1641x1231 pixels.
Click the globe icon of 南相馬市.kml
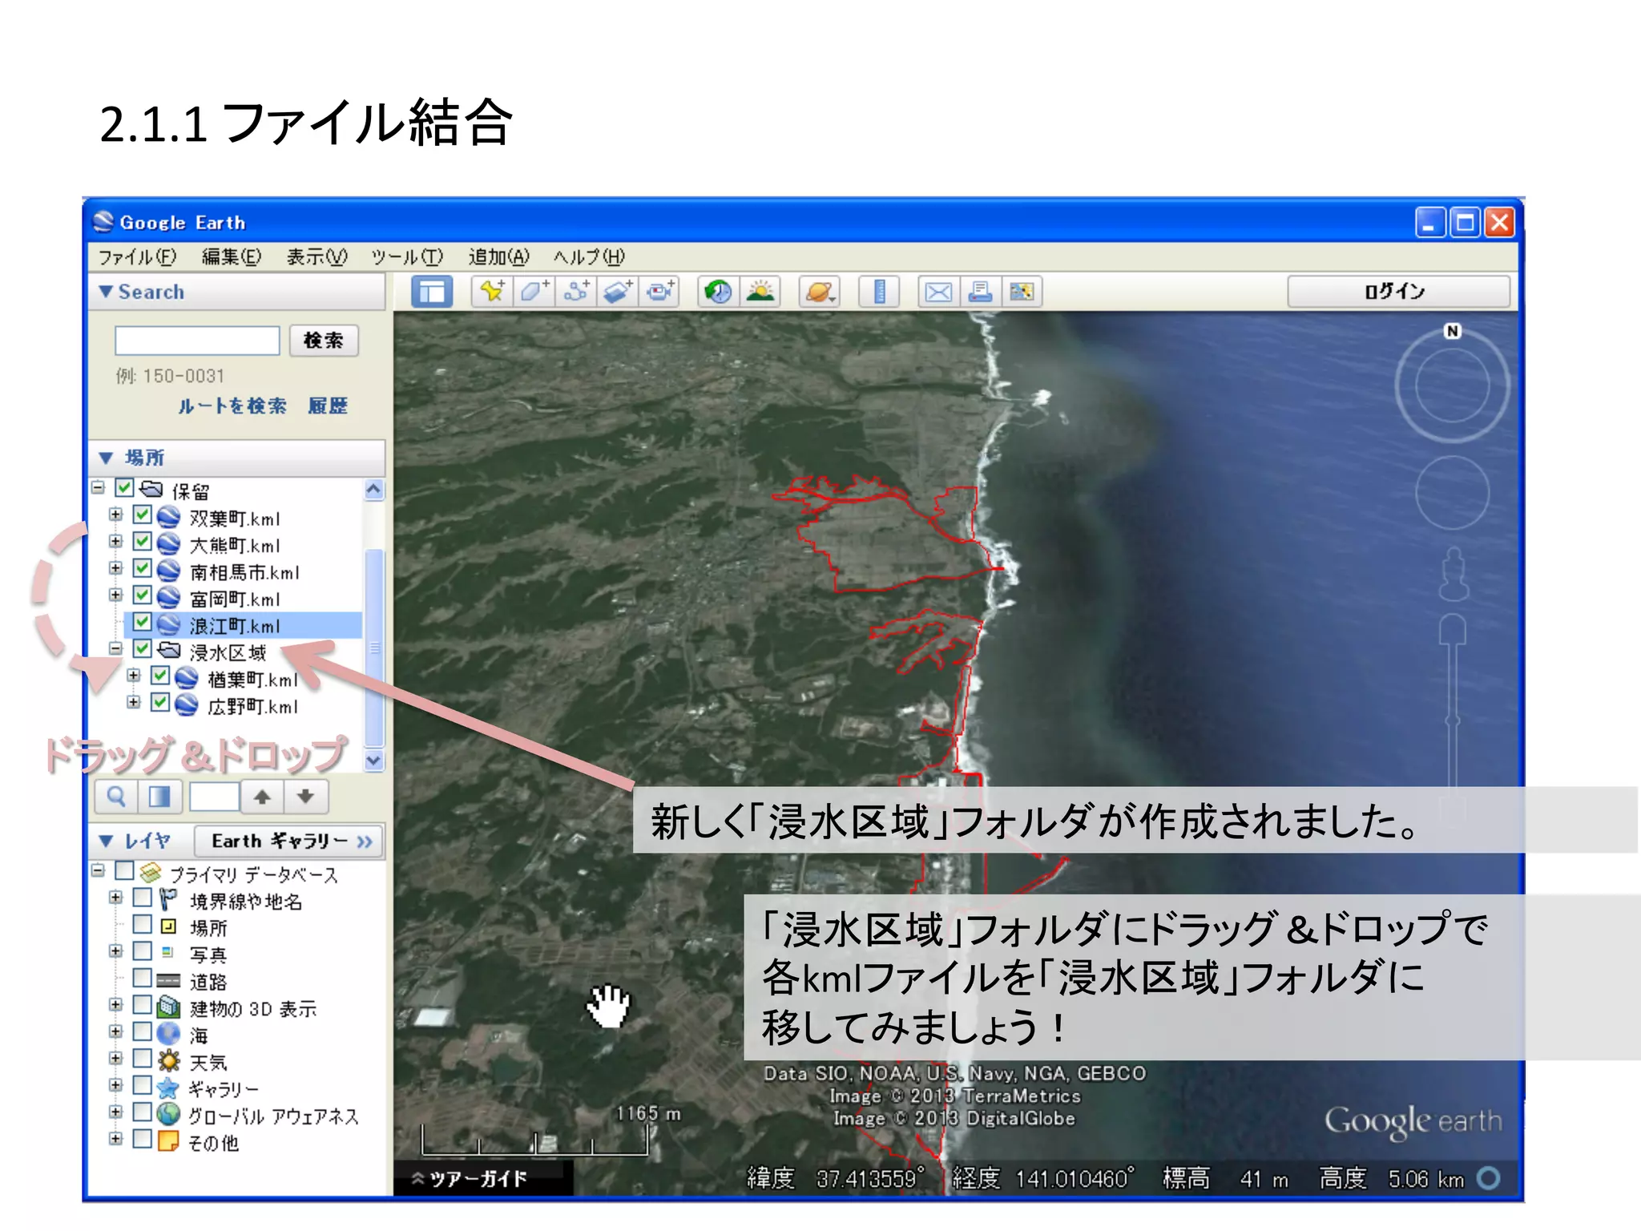(x=168, y=571)
